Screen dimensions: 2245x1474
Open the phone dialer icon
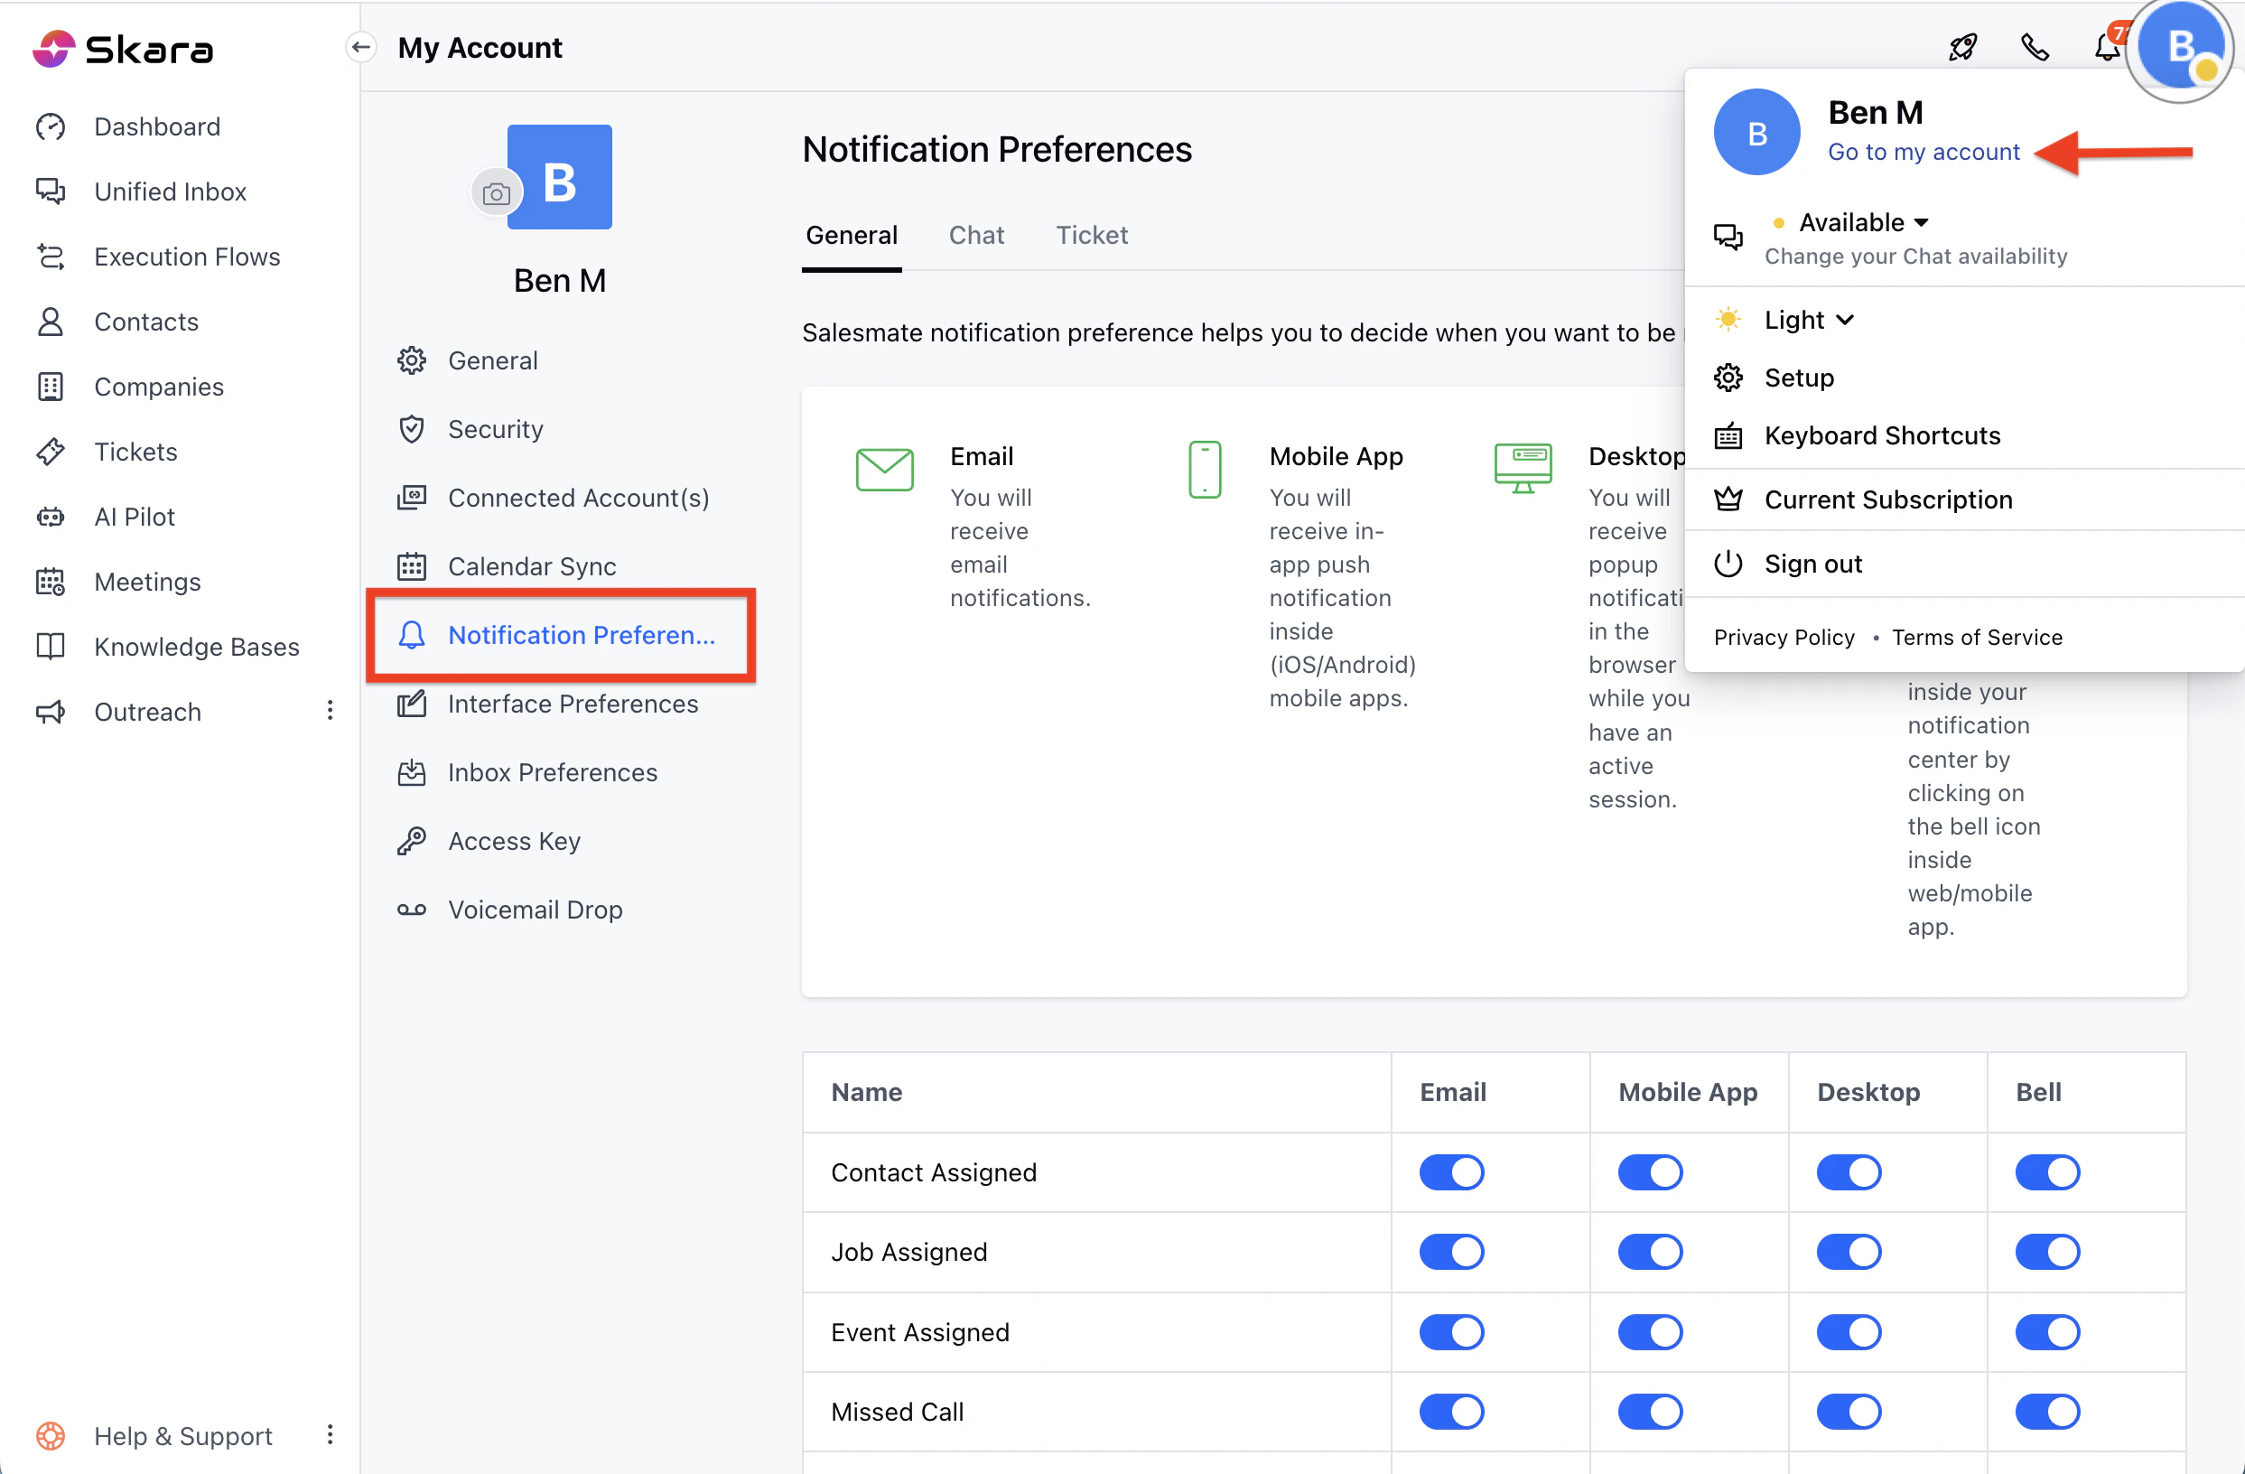pyautogui.click(x=2035, y=47)
